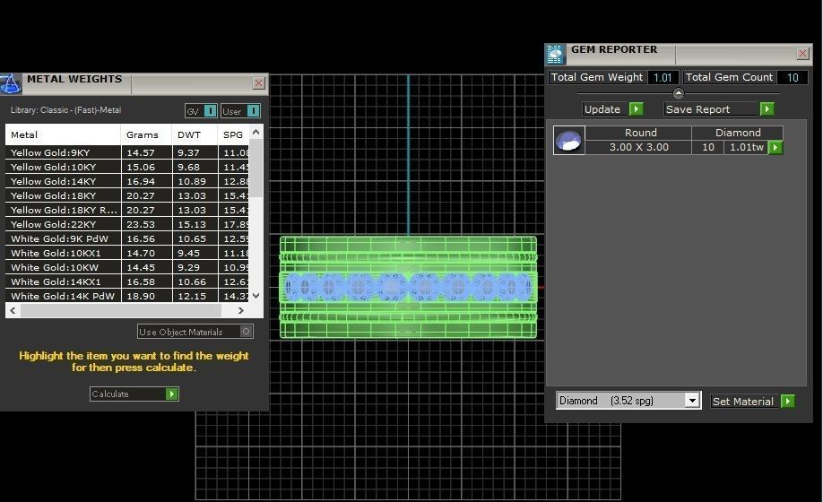Viewport: 823px width, 502px height.
Task: Click the green arrow beside Calculate
Action: point(171,394)
